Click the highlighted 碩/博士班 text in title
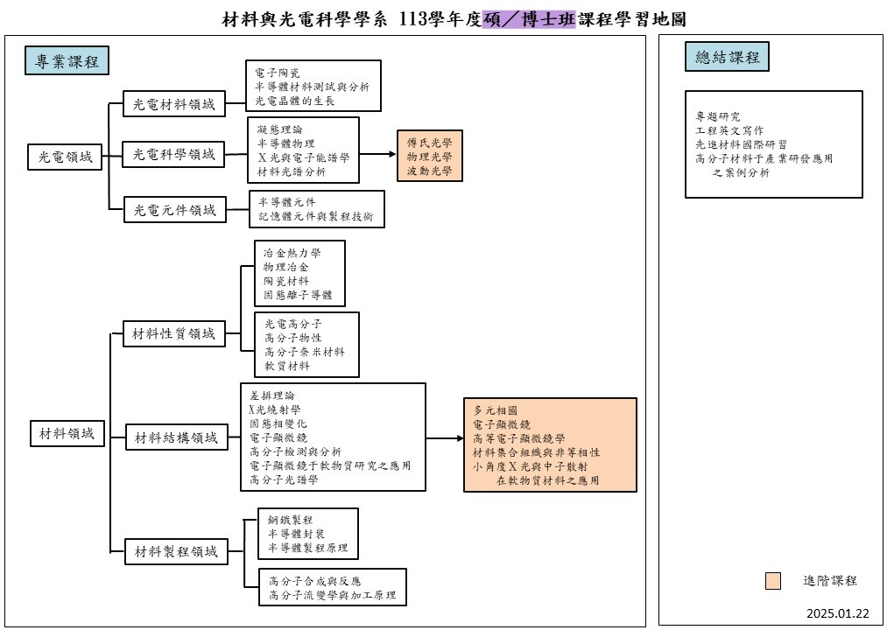Image resolution: width=894 pixels, height=630 pixels. [528, 19]
